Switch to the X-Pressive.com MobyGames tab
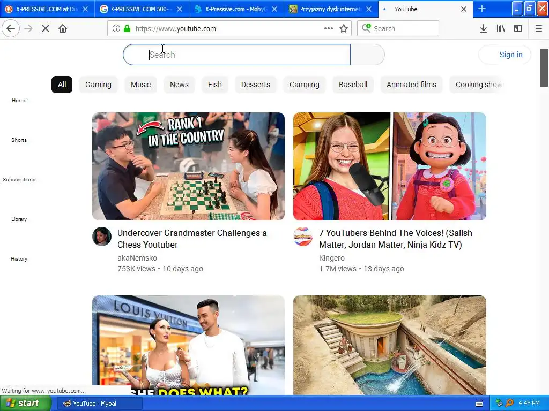Image resolution: width=549 pixels, height=411 pixels. click(236, 9)
